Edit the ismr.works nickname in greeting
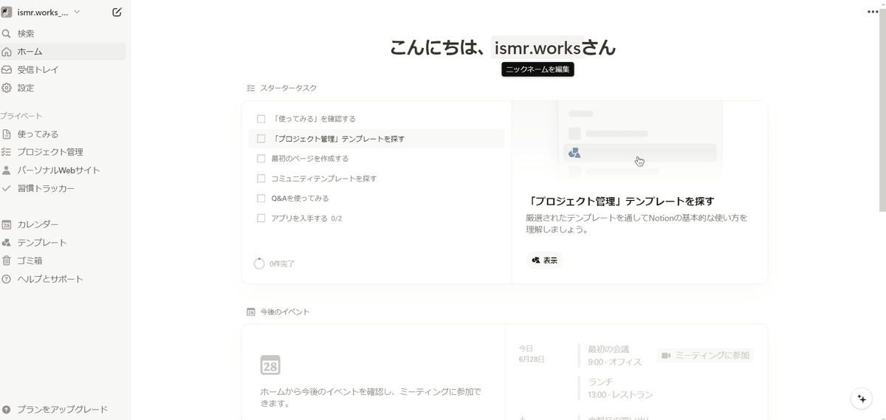The width and height of the screenshot is (886, 420). [538, 48]
